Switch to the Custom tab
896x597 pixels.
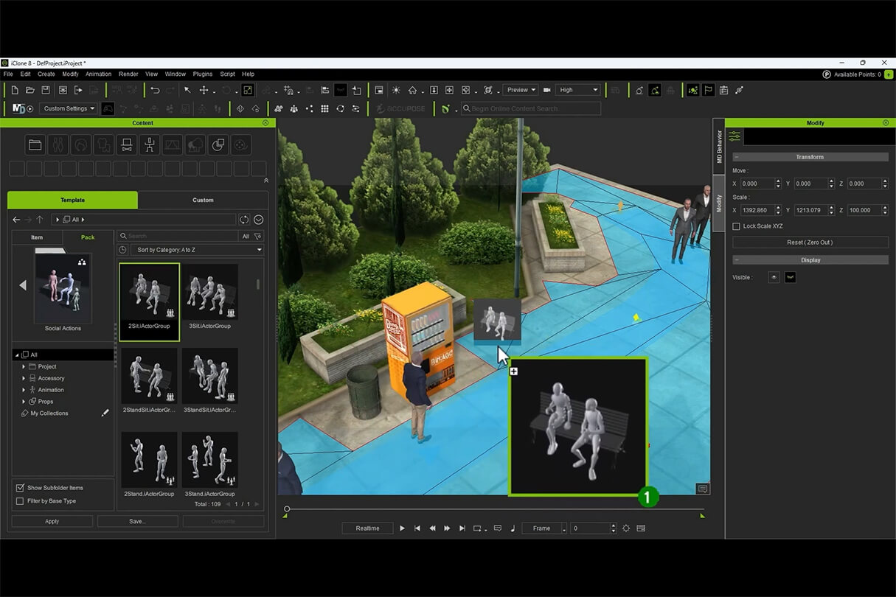(203, 200)
